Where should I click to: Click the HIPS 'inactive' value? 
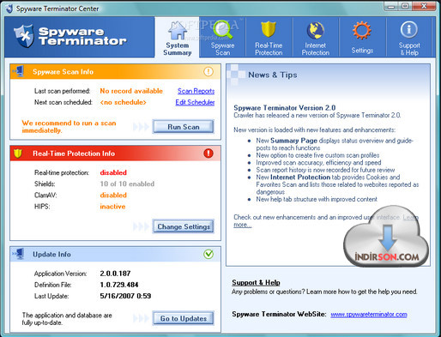[112, 207]
